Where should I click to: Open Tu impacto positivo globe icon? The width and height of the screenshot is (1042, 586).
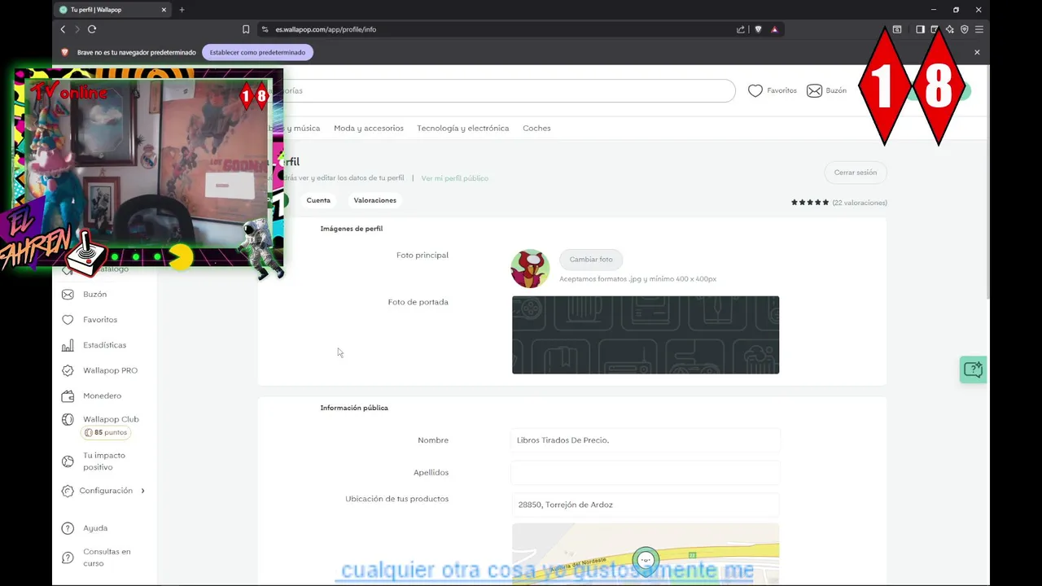(68, 461)
